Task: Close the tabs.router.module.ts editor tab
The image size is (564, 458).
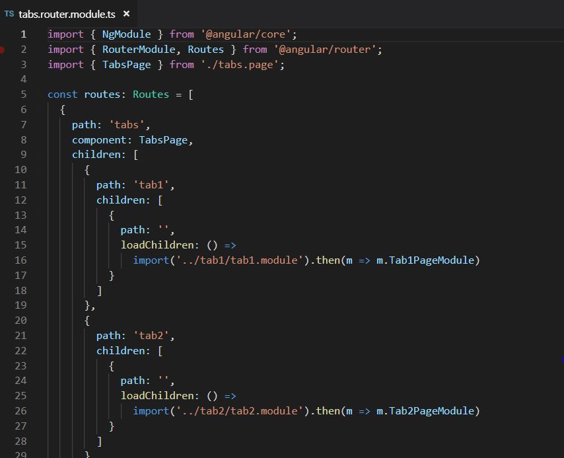Action: click(126, 14)
